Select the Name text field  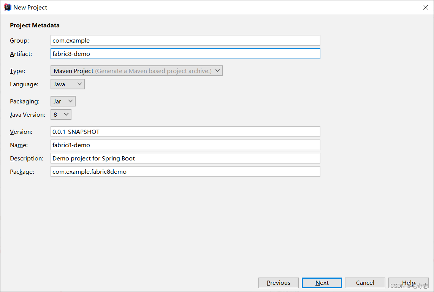185,145
